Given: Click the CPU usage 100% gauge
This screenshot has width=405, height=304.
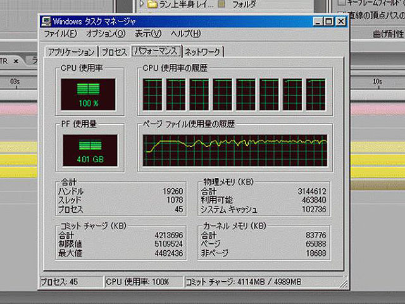Looking at the screenshot, I should point(89,94).
